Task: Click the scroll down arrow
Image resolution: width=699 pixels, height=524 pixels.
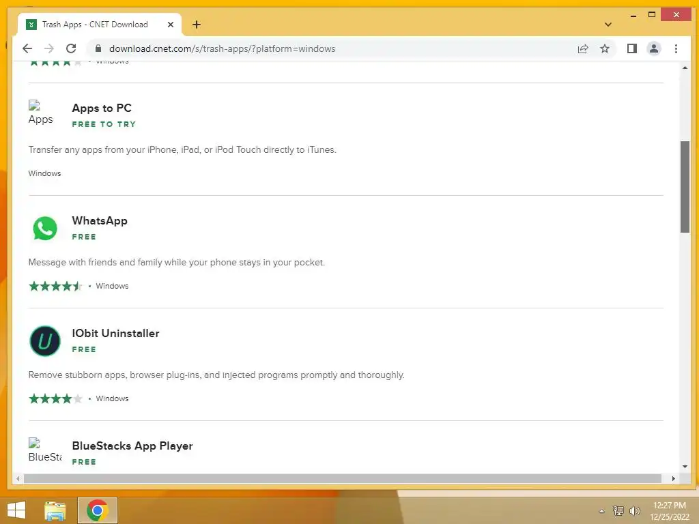Action: [685, 467]
